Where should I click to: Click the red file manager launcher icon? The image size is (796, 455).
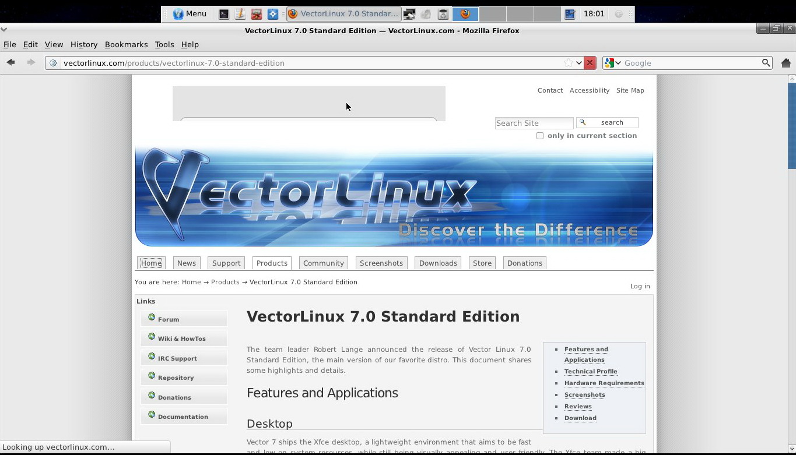point(256,14)
